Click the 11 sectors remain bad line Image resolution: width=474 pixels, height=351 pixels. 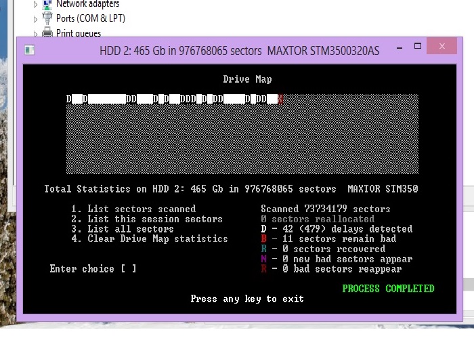328,239
